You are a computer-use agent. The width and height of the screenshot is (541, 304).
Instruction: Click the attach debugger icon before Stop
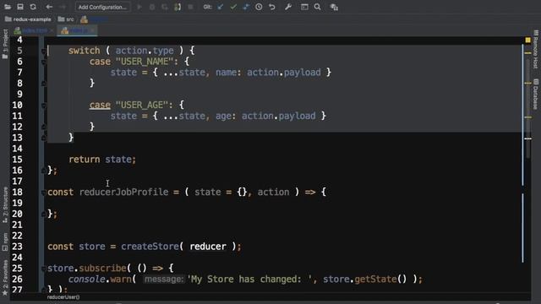point(178,7)
